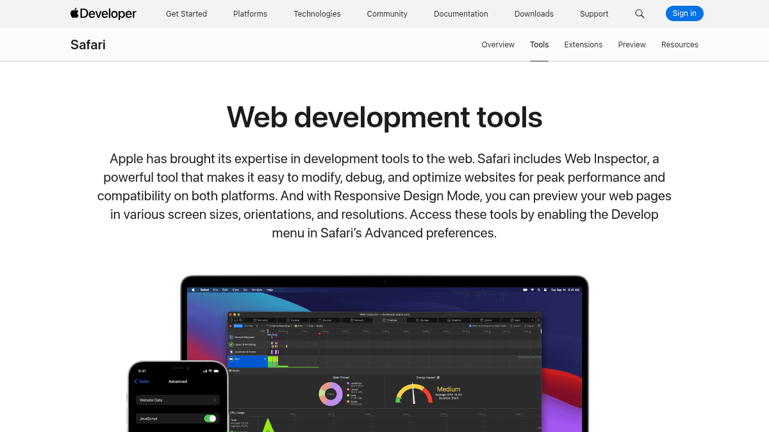
Task: Open the File menu in macOS menu bar
Action: tap(216, 290)
